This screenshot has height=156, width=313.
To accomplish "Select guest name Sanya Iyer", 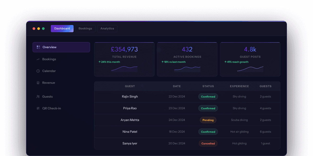I will point(130,143).
